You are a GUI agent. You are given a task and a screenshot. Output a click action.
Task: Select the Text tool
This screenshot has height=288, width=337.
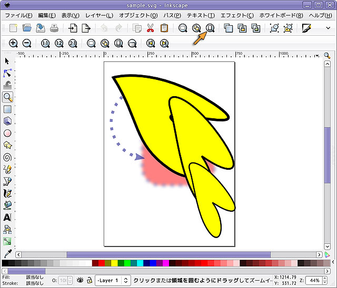coord(7,217)
